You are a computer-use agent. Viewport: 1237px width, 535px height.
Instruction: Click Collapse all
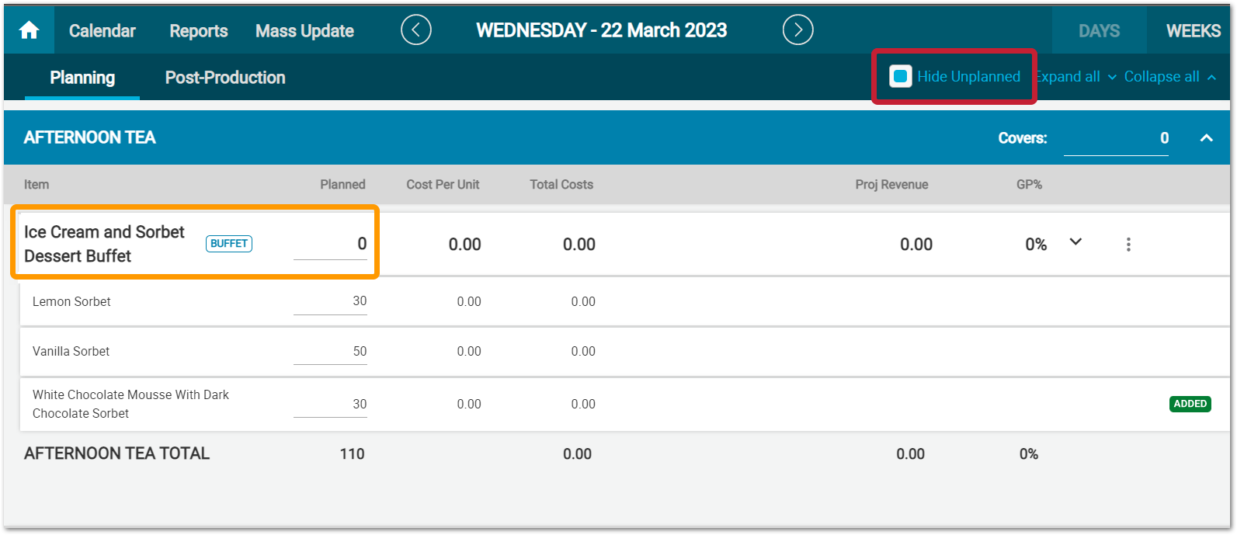pos(1169,77)
